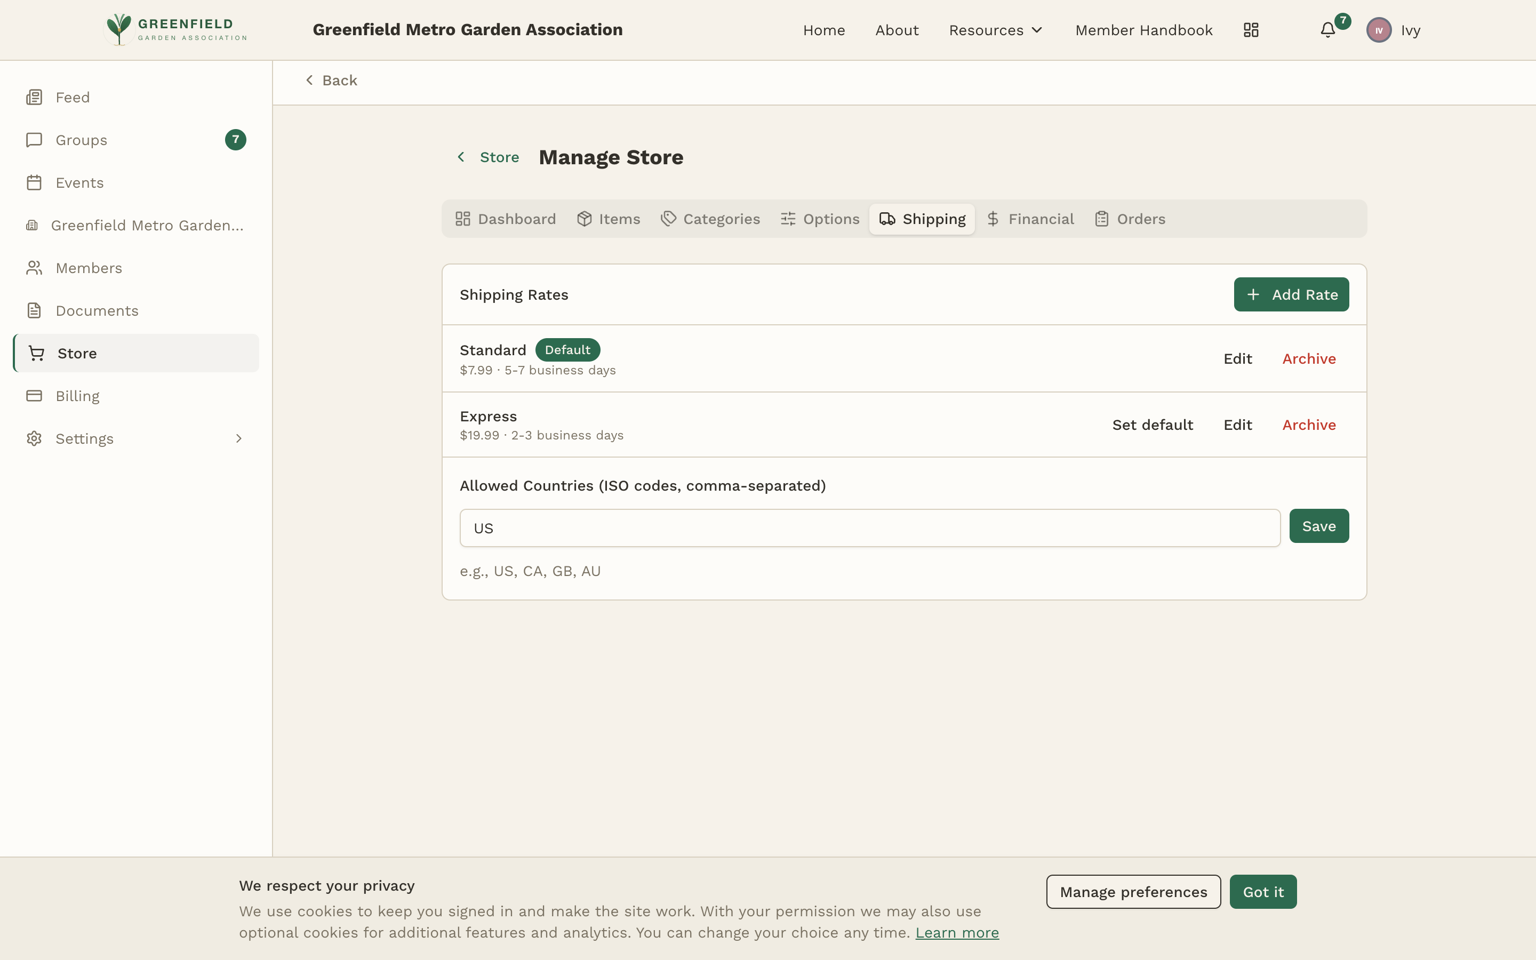The image size is (1536, 960).
Task: Archive the Express shipping rate
Action: [1309, 425]
